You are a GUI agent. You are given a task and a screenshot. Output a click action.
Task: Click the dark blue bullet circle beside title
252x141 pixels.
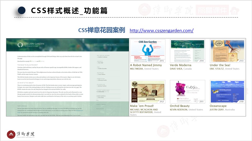click(x=22, y=10)
